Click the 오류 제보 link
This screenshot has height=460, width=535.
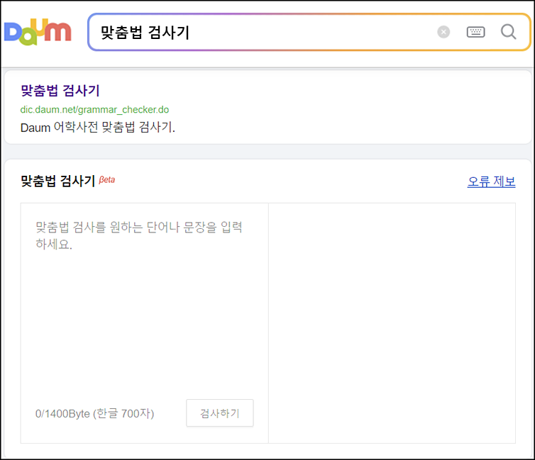(491, 181)
